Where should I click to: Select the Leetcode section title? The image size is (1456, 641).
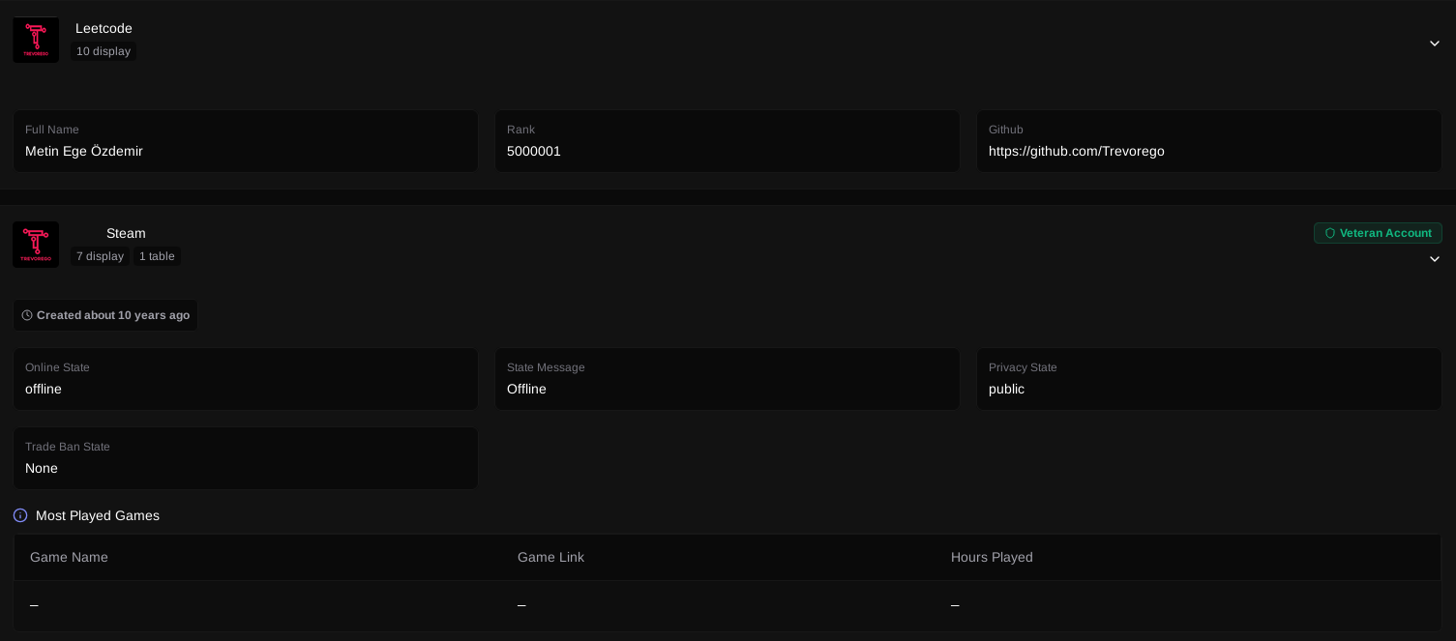pyautogui.click(x=104, y=28)
